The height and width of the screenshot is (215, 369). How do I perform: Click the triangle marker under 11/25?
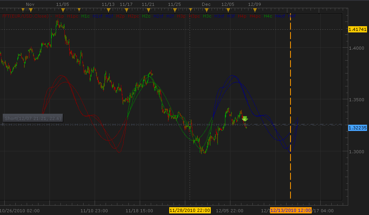(175, 10)
